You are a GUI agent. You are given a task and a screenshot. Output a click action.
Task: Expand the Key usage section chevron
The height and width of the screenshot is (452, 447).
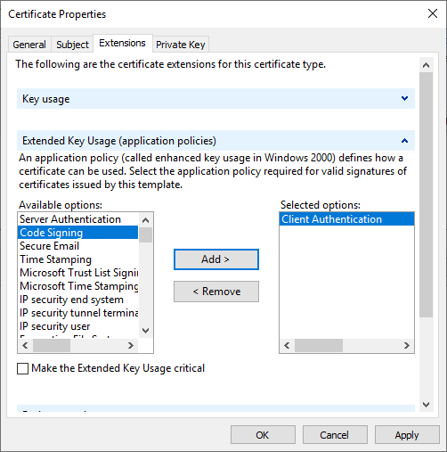pos(404,98)
